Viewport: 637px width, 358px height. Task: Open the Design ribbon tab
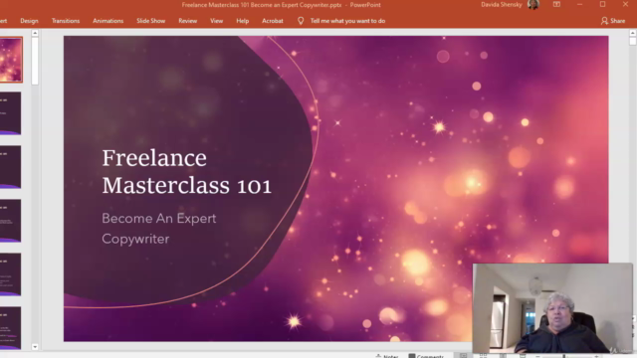[29, 21]
